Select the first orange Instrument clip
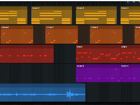 [x=17, y=35]
